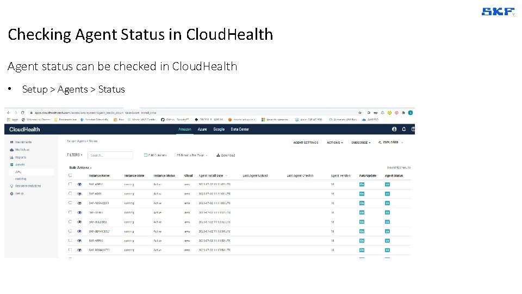522x294 pixels.
Task: Tick the checkbox for SKF-SERVICES07 row
Action: click(70, 231)
